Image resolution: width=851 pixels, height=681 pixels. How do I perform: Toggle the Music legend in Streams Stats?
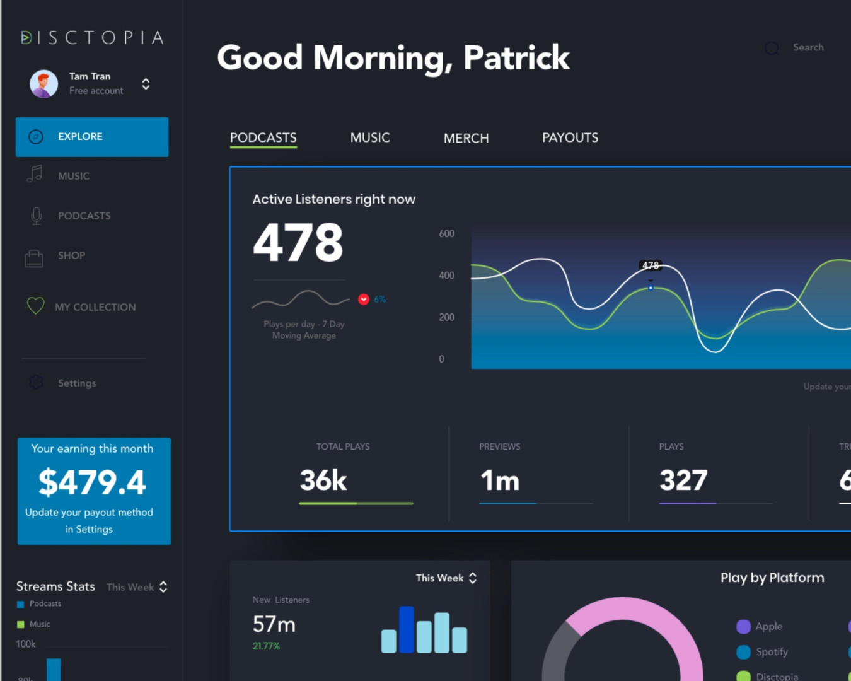click(x=20, y=624)
